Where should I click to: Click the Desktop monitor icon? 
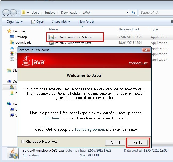[12, 37]
